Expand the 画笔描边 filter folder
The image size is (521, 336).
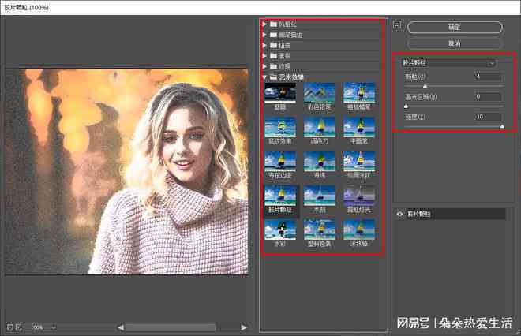(x=264, y=35)
